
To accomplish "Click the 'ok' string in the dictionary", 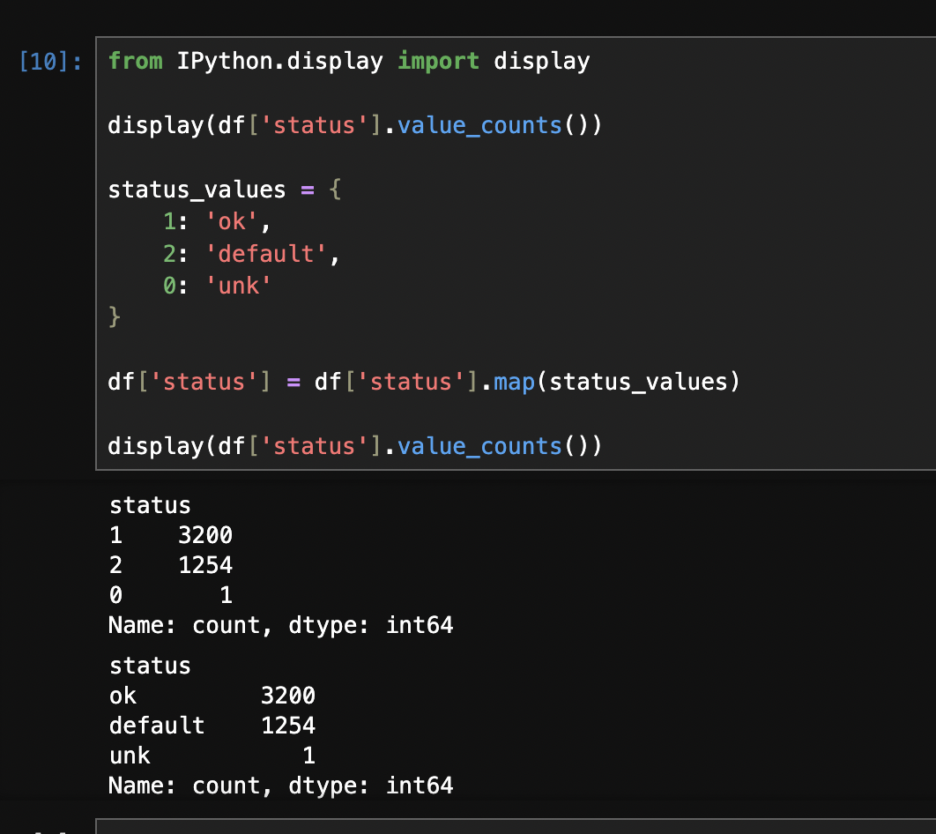I will point(237,222).
